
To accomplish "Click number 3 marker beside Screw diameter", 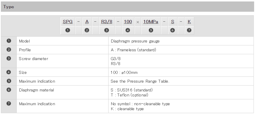I will 9,58.
